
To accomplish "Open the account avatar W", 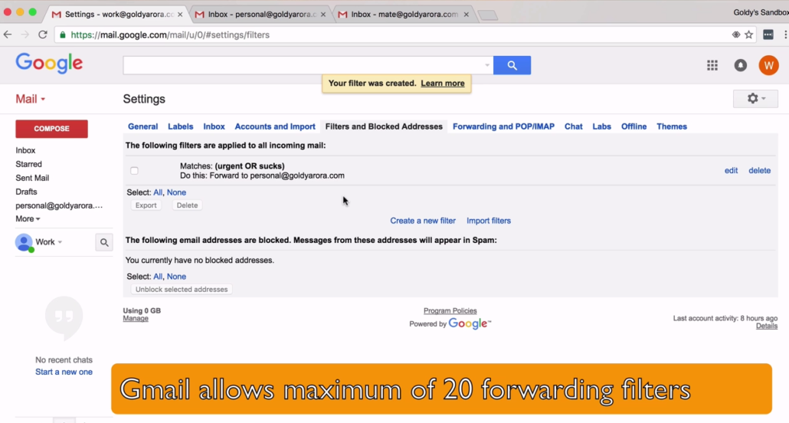I will pos(768,65).
